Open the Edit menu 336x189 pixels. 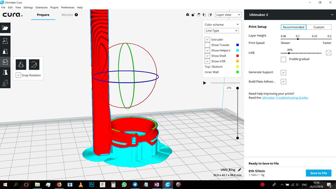pyautogui.click(x=10, y=7)
